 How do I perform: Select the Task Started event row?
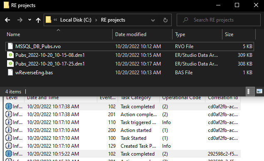tap(123, 138)
